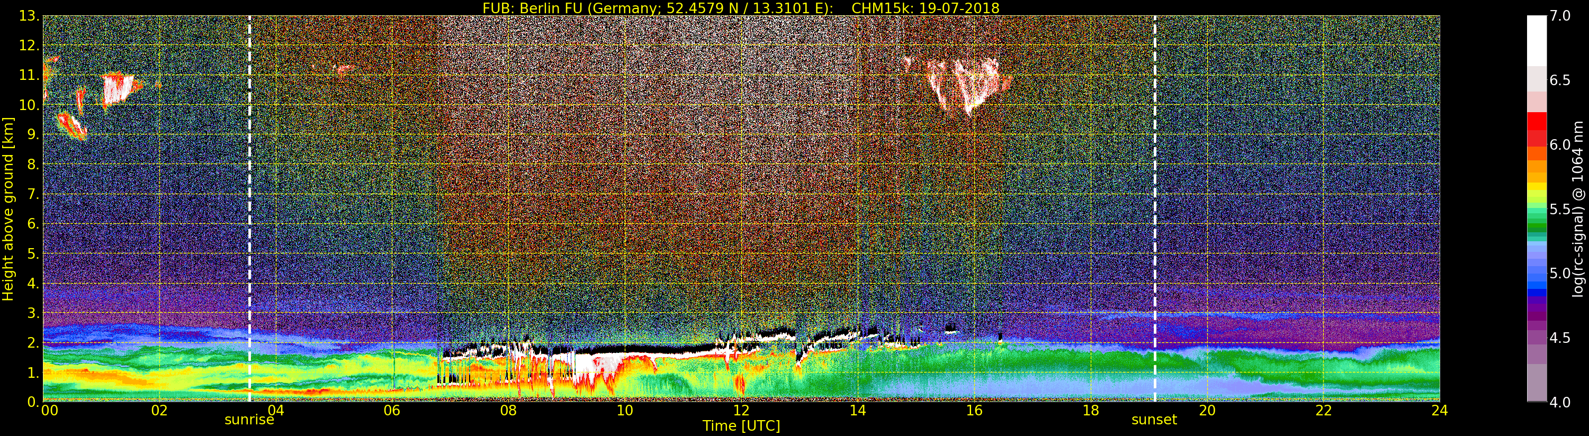The width and height of the screenshot is (1589, 436).
Task: Click the x-axis tick label '02'
Action: [159, 411]
